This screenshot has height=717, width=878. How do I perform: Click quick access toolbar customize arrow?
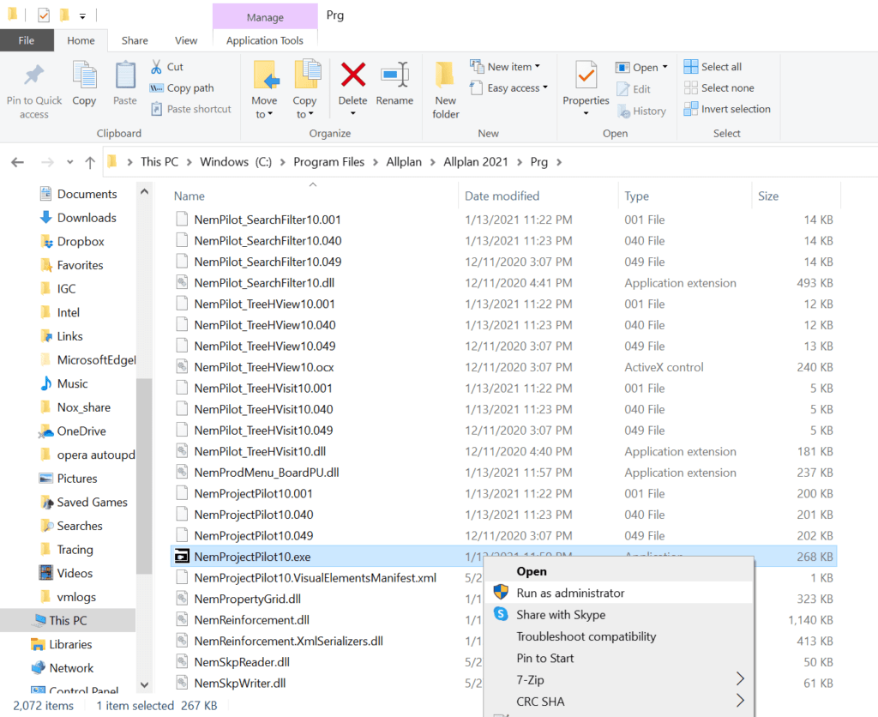(82, 16)
